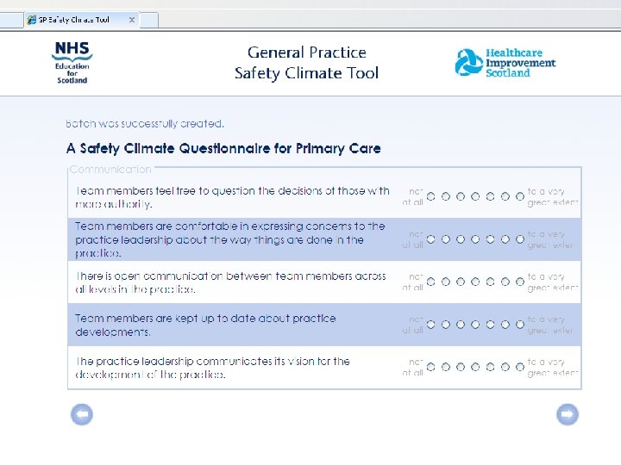Image resolution: width=621 pixels, height=465 pixels.
Task: Click the favicon on the browser tab
Action: (31, 20)
